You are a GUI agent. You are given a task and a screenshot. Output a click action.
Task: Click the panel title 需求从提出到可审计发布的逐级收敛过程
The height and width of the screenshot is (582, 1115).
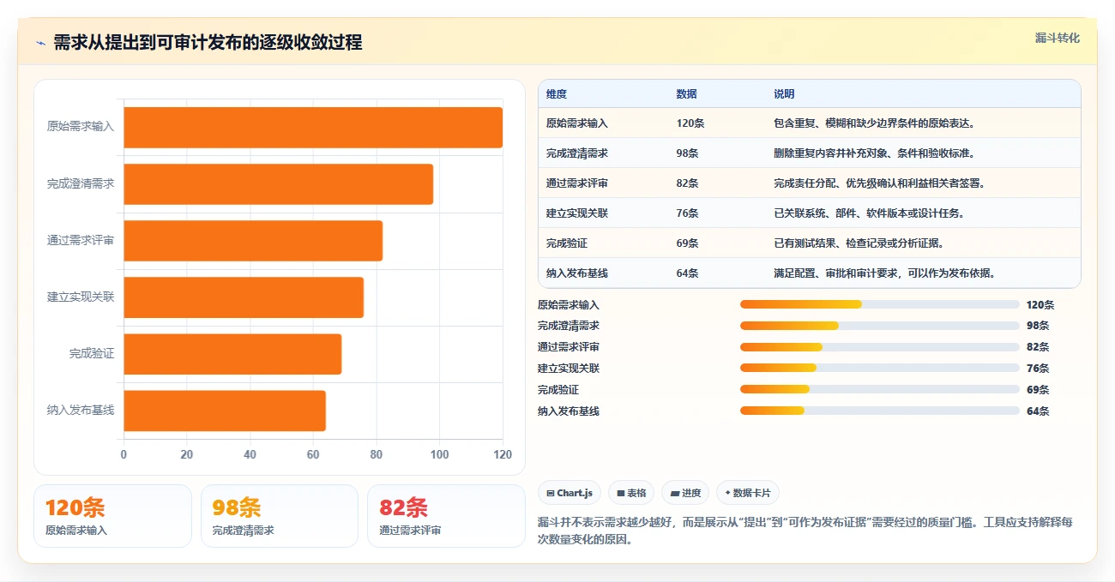(208, 43)
